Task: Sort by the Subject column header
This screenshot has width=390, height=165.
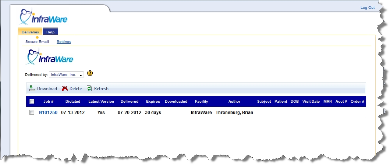Action: click(264, 101)
